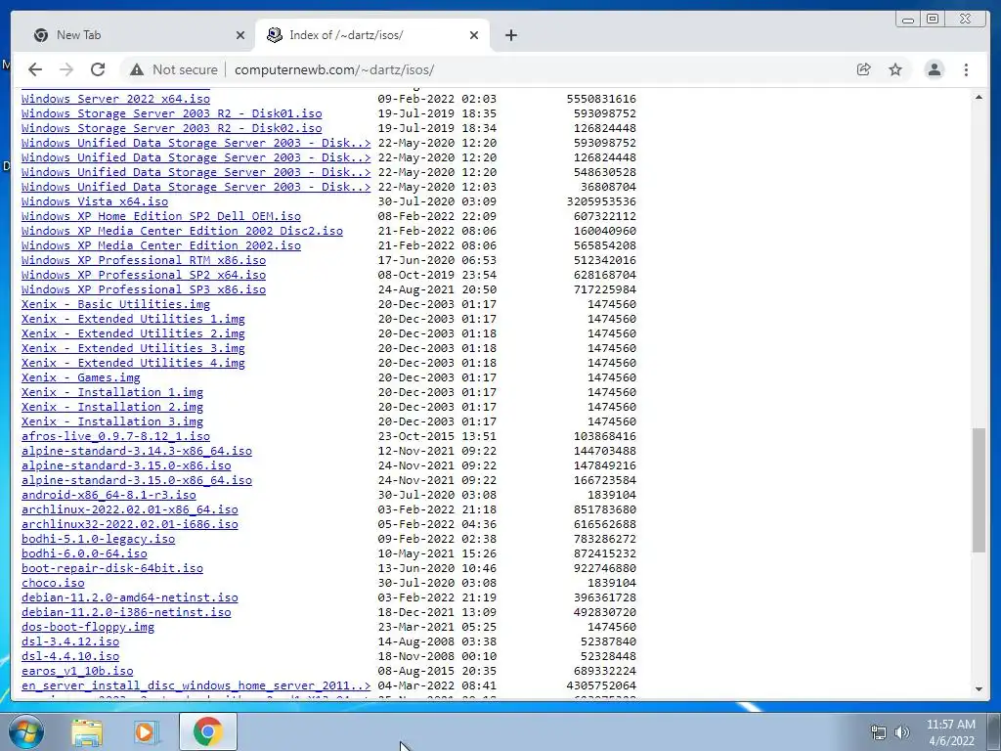Image resolution: width=1001 pixels, height=751 pixels.
Task: Select the Index of /~dartz/isos/ tab
Action: (x=371, y=35)
